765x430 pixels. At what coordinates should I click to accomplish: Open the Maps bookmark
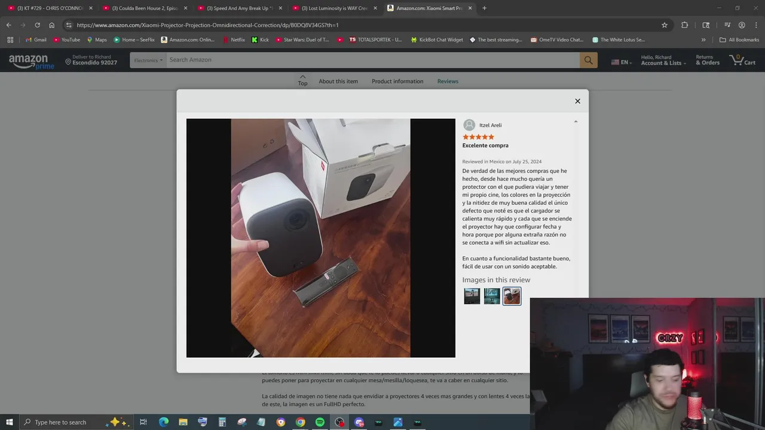(97, 40)
